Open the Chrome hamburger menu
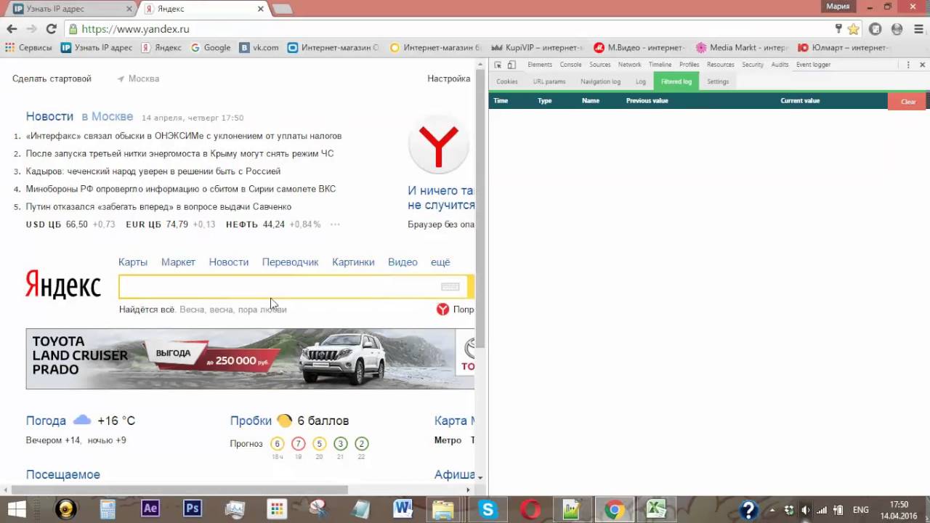930x523 pixels. pyautogui.click(x=918, y=29)
